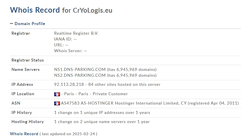Click the Whois Record last updated heading
Image resolution: width=241 pixels, height=138 pixels.
coord(53,134)
